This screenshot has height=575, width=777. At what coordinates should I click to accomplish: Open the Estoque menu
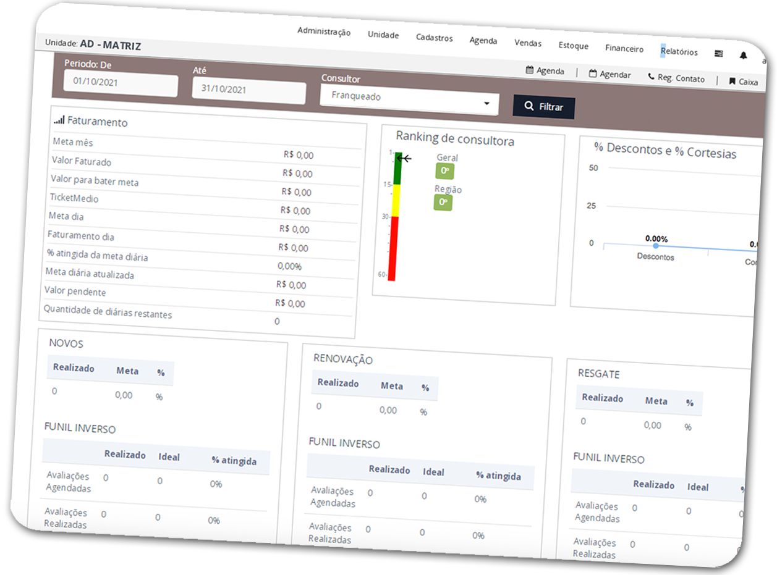573,46
